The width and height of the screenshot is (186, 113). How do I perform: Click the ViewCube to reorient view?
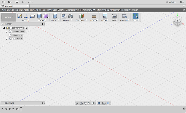177,21
